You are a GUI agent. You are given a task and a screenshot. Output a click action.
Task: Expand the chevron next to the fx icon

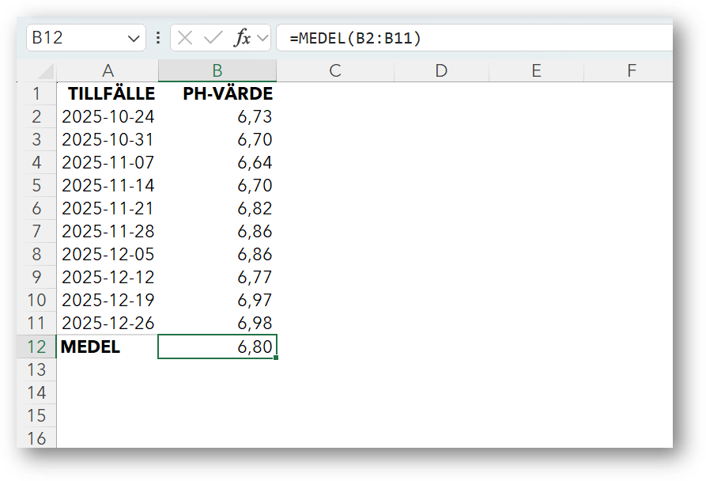tap(262, 38)
